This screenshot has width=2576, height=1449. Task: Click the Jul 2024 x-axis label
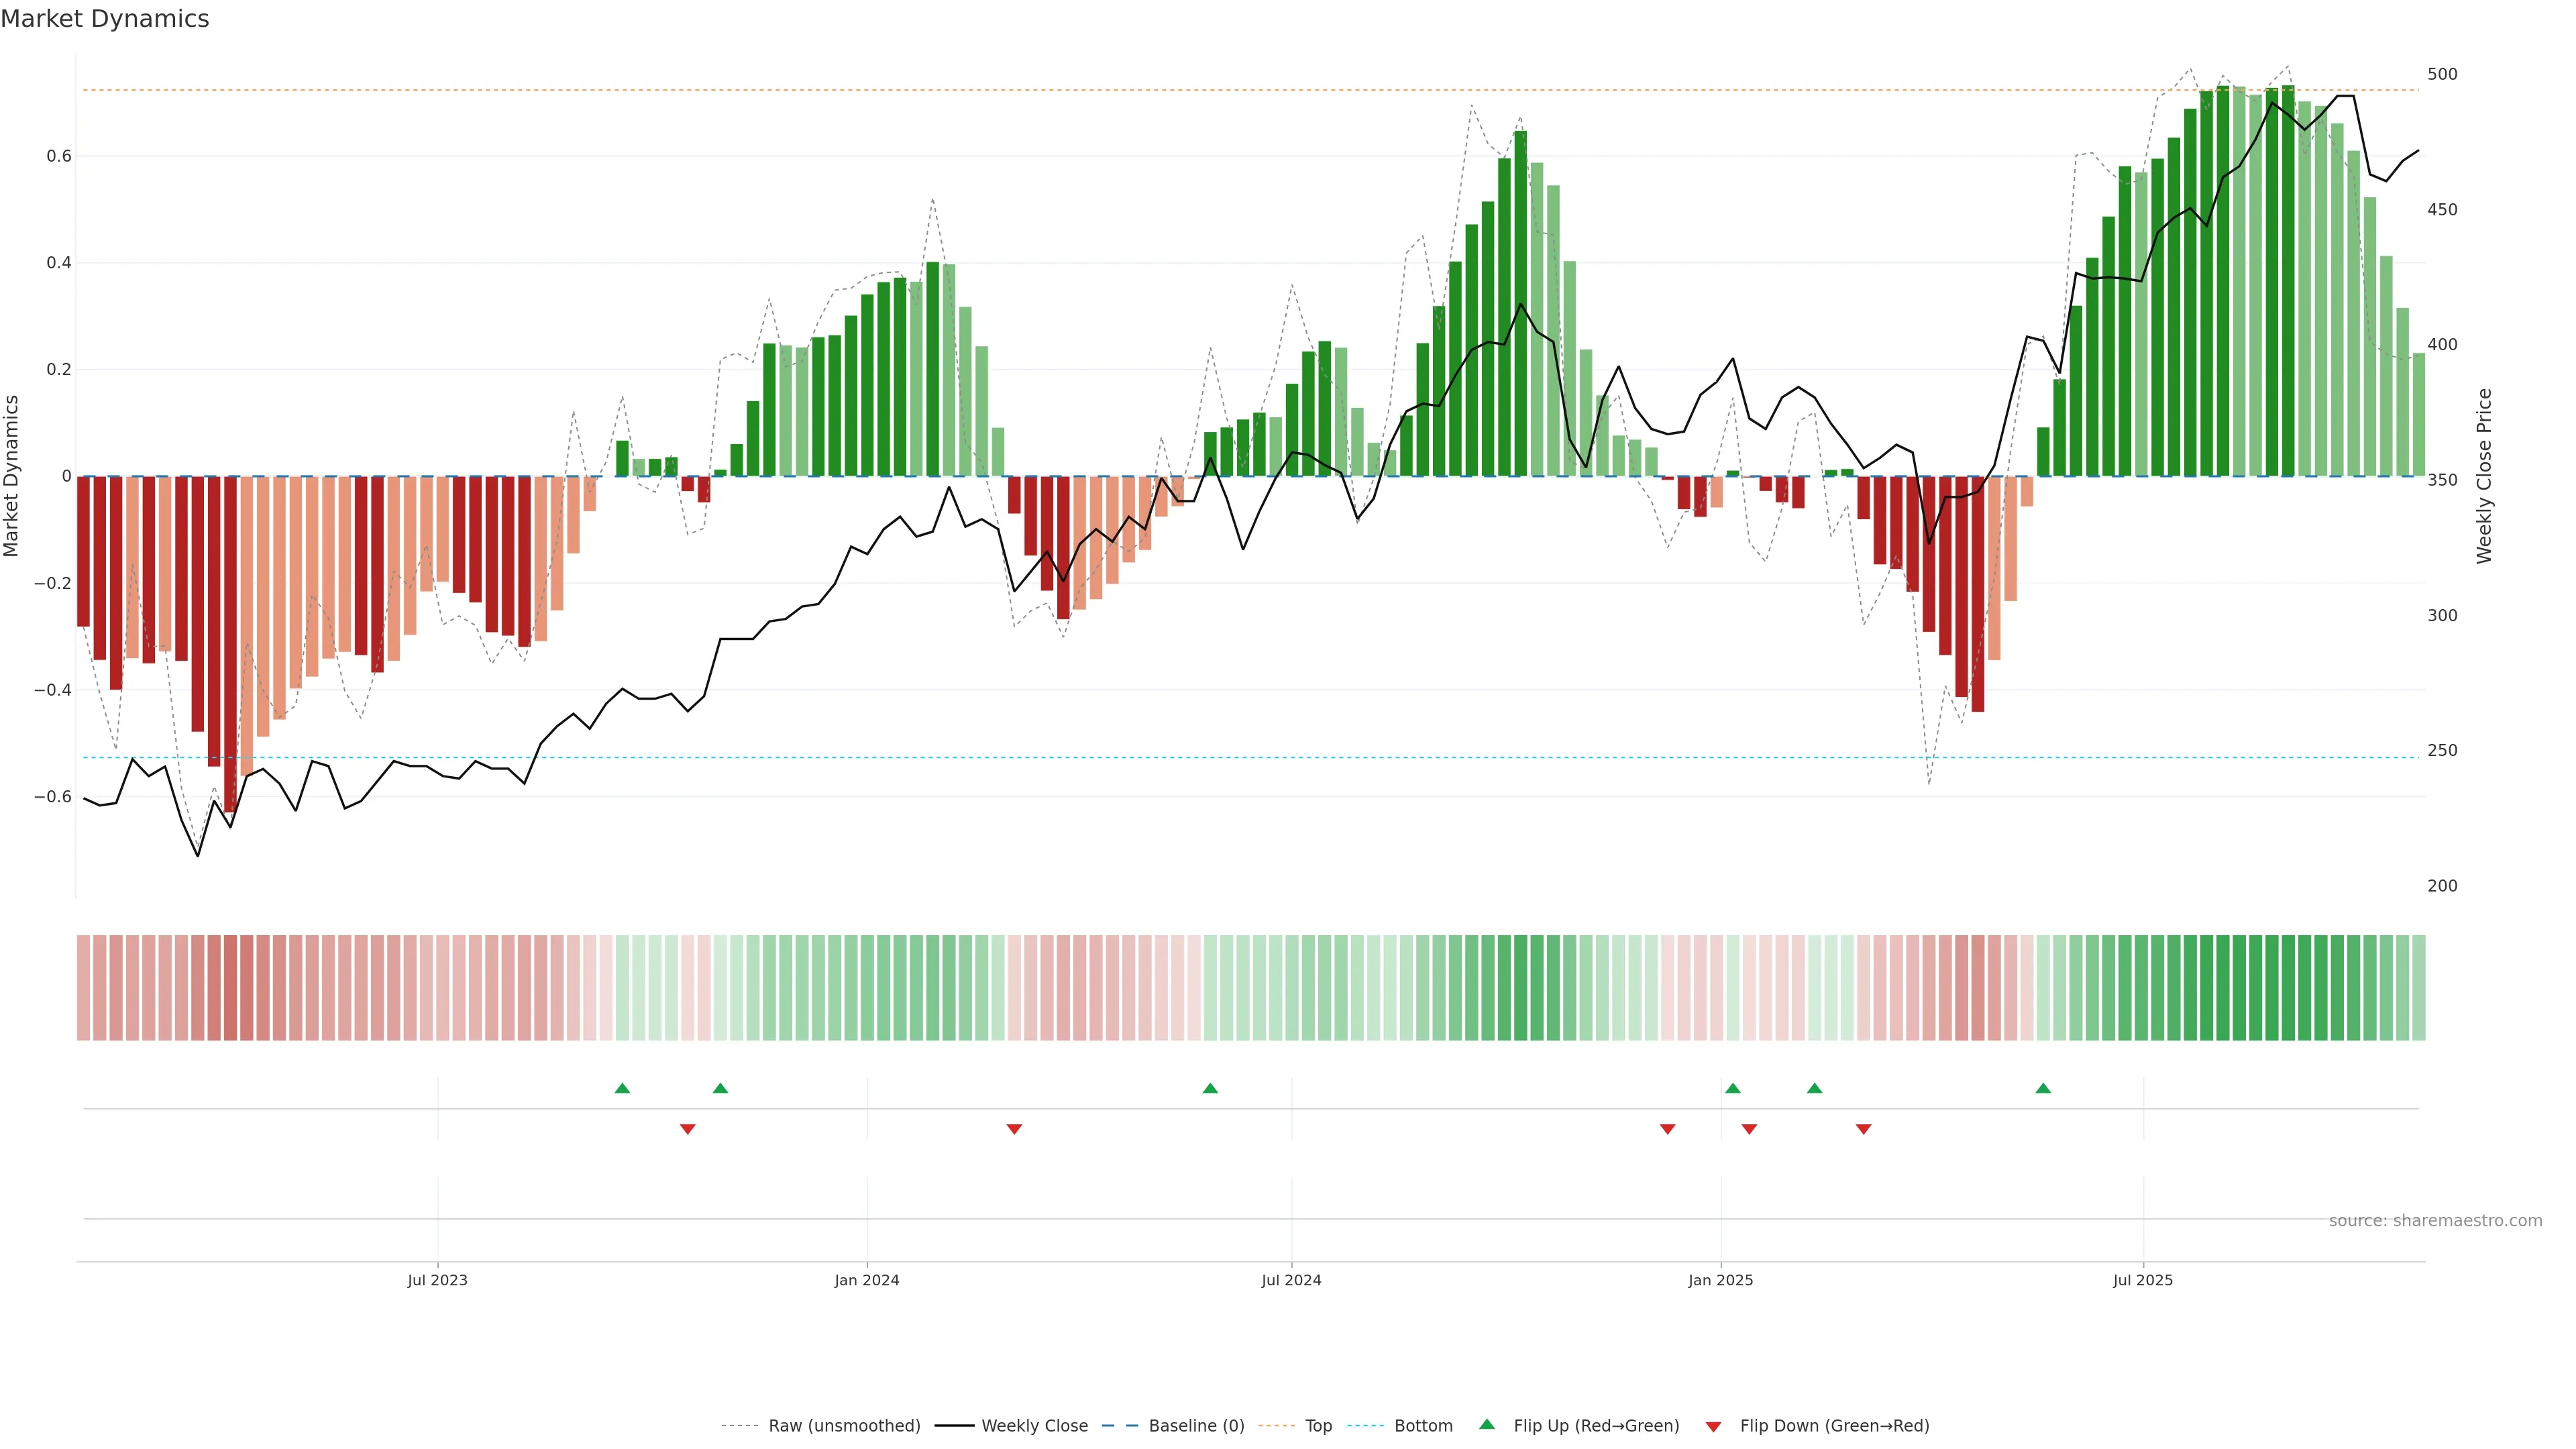click(x=1291, y=1280)
